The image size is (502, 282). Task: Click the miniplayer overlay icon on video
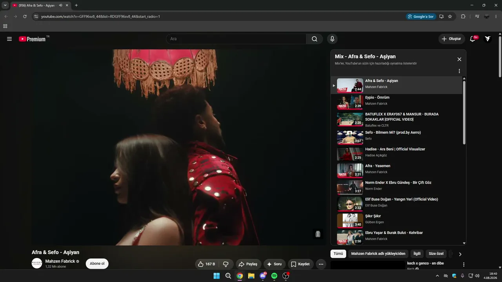[318, 234]
